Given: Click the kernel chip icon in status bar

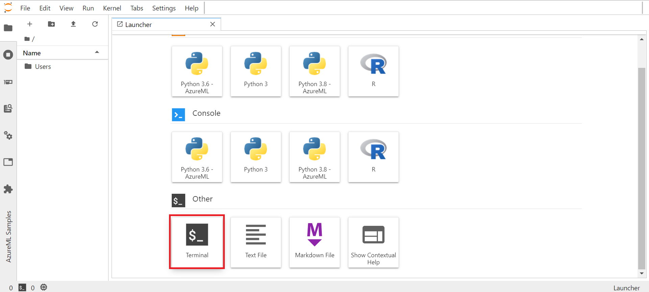Looking at the screenshot, I should (44, 287).
